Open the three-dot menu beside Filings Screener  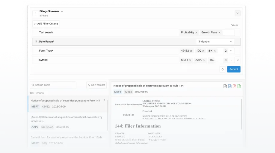35,13
